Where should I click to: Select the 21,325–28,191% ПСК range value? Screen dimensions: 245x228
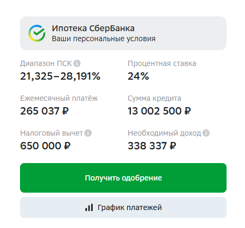click(60, 76)
